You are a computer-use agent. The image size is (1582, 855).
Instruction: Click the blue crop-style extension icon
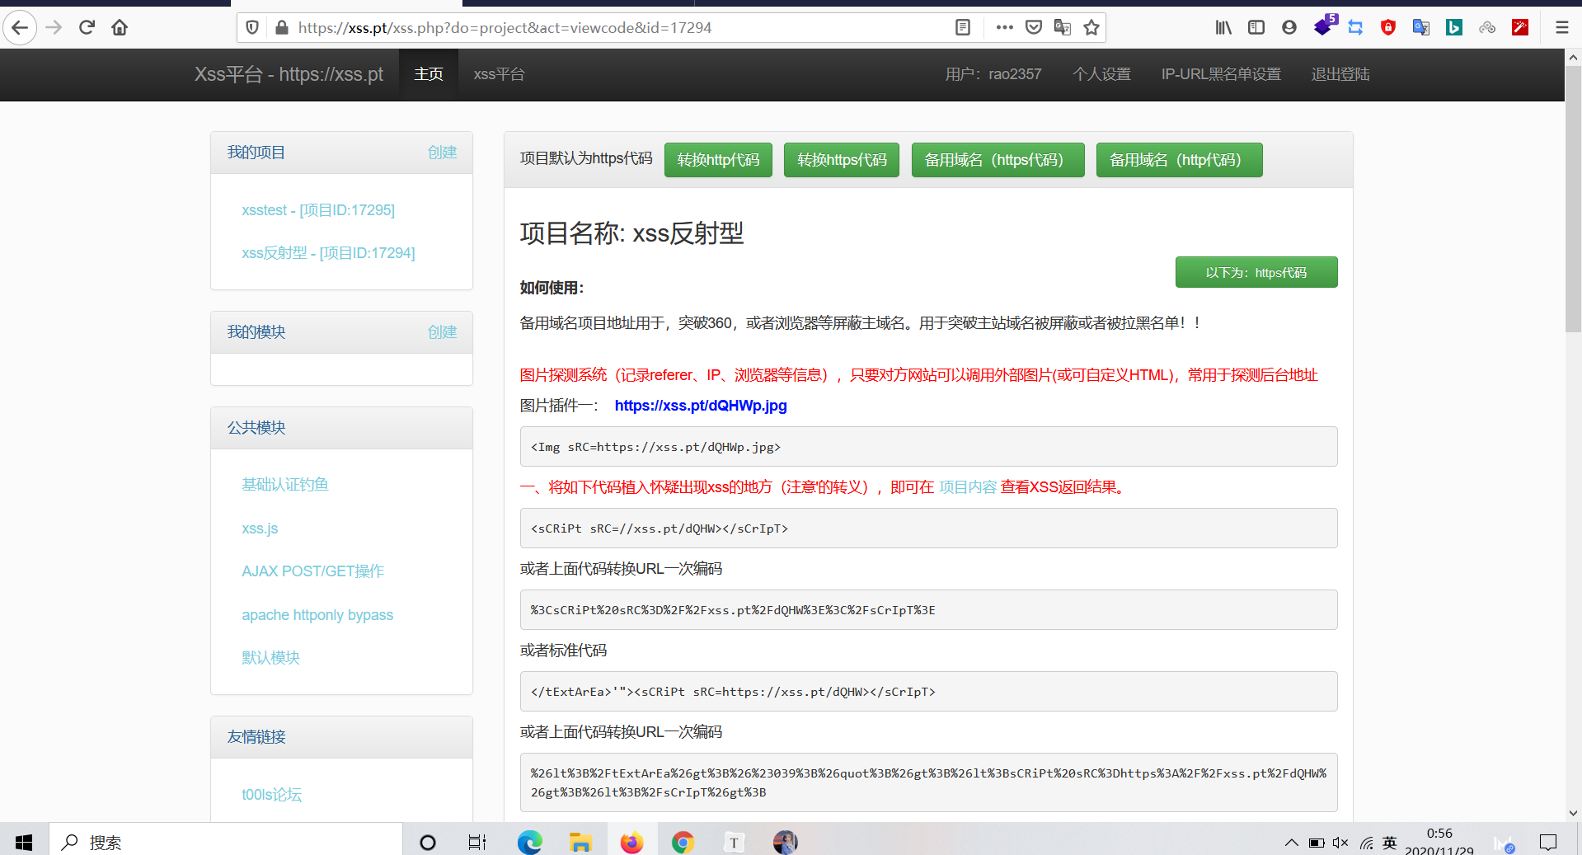(x=1355, y=28)
